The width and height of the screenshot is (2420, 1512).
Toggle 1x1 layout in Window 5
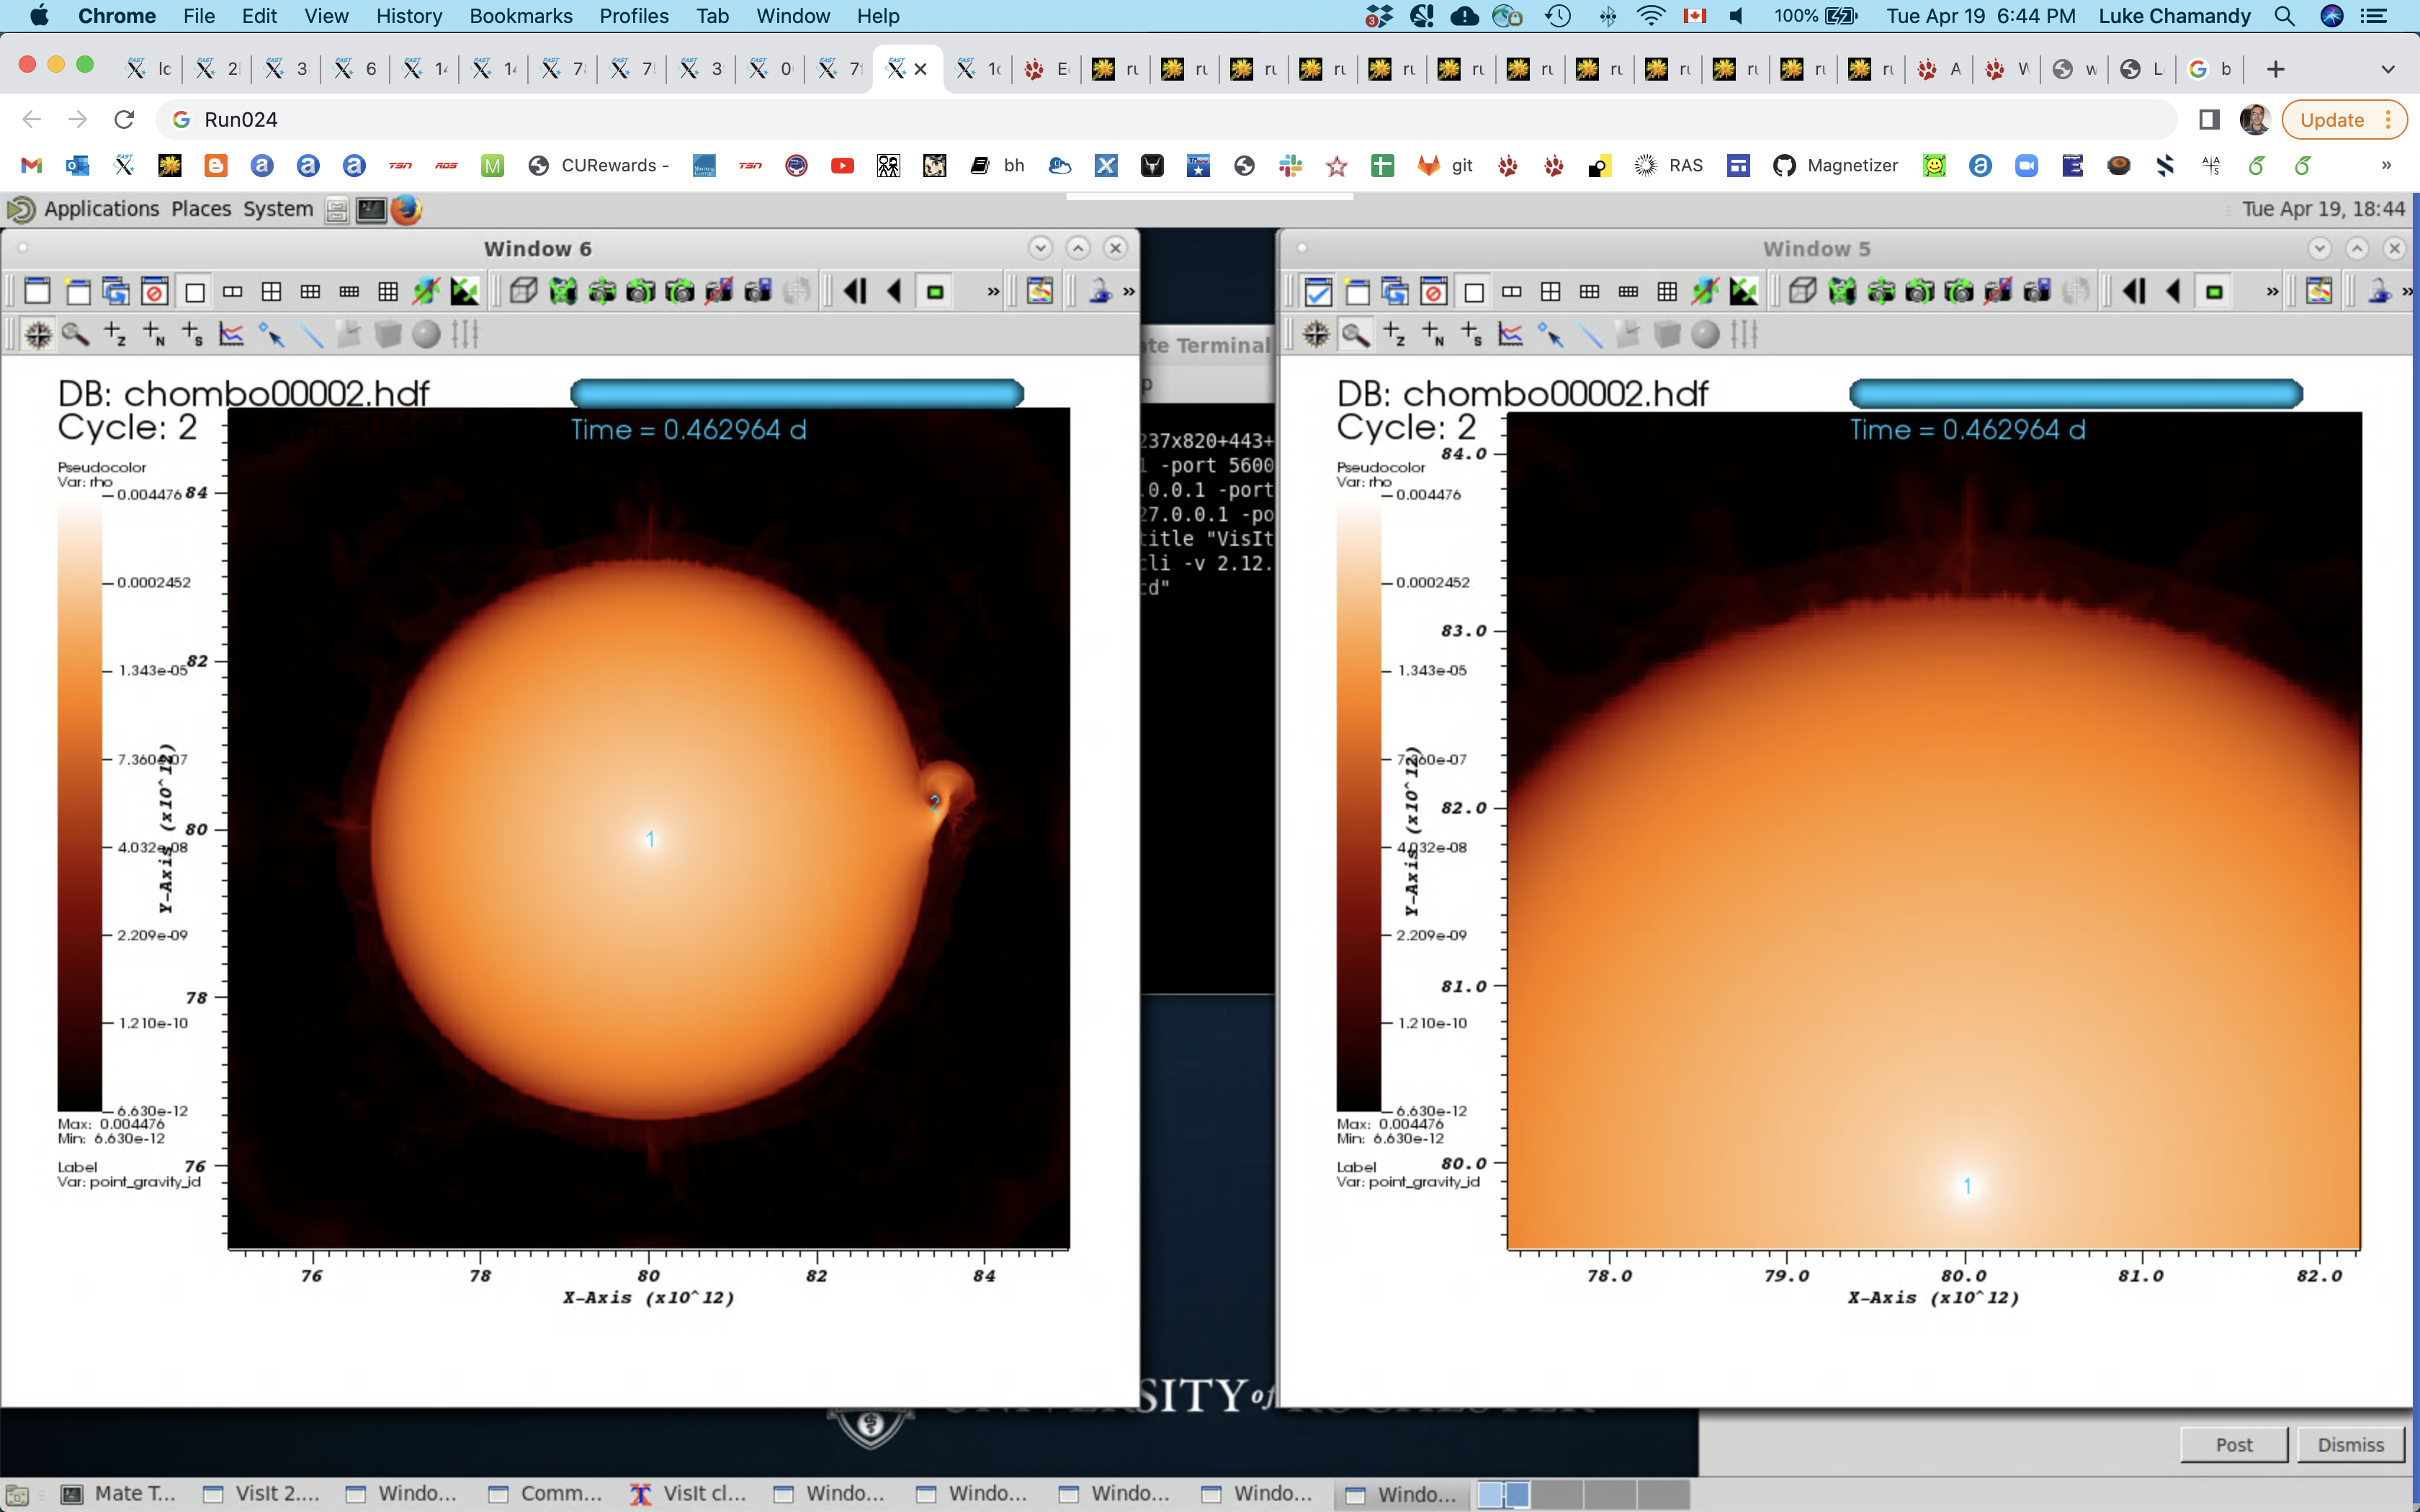pyautogui.click(x=1473, y=291)
